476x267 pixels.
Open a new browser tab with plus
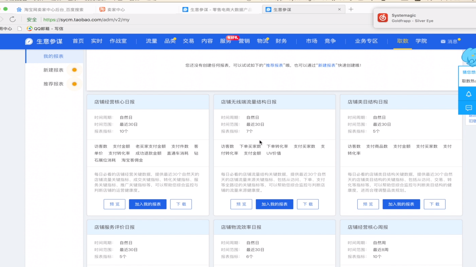point(351,9)
